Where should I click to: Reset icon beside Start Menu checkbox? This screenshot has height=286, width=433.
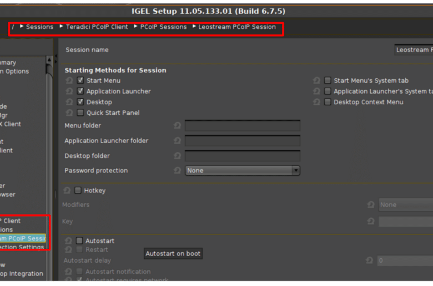(69, 80)
